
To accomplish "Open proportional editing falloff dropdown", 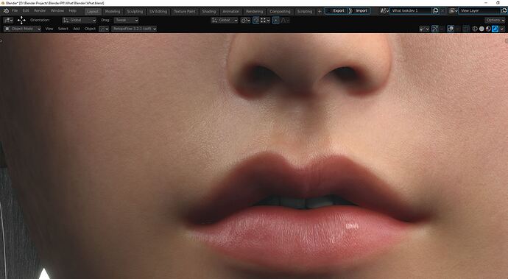I will [x=284, y=20].
